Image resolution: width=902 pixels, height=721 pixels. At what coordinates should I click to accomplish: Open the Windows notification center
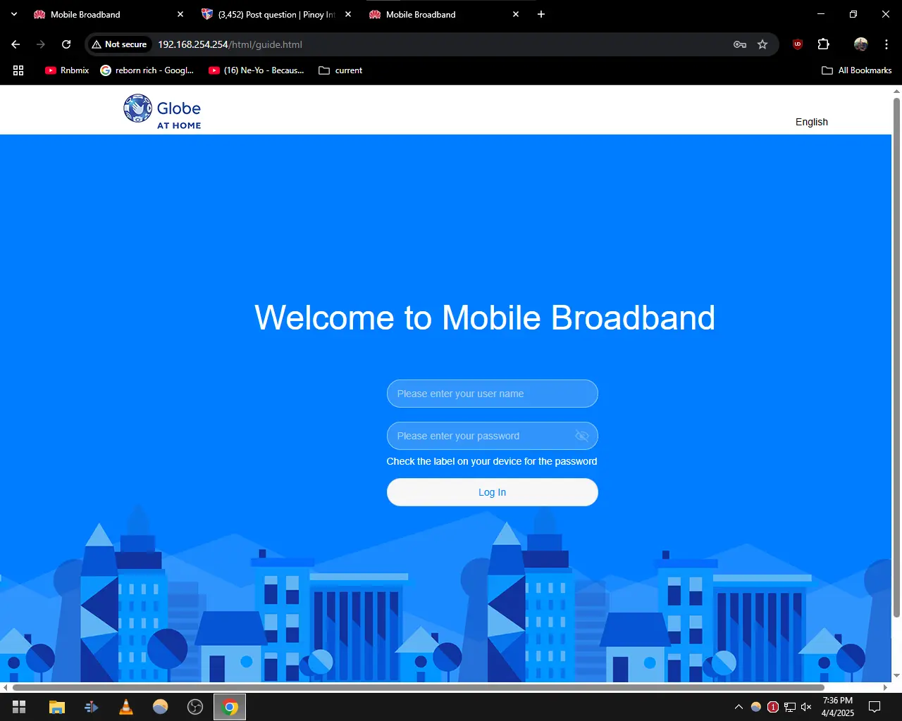(x=875, y=707)
